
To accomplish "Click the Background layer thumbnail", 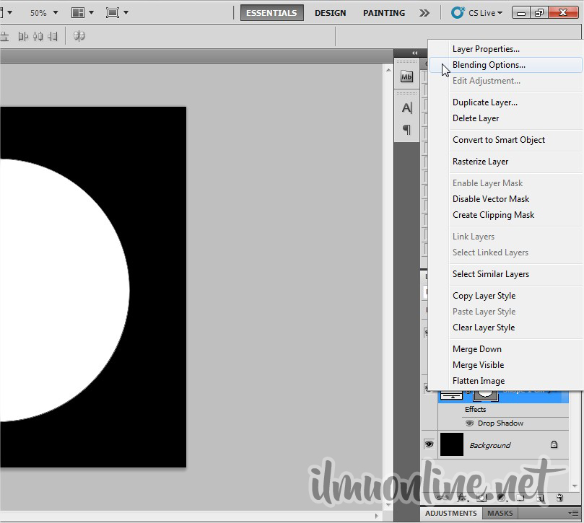I will (x=452, y=445).
